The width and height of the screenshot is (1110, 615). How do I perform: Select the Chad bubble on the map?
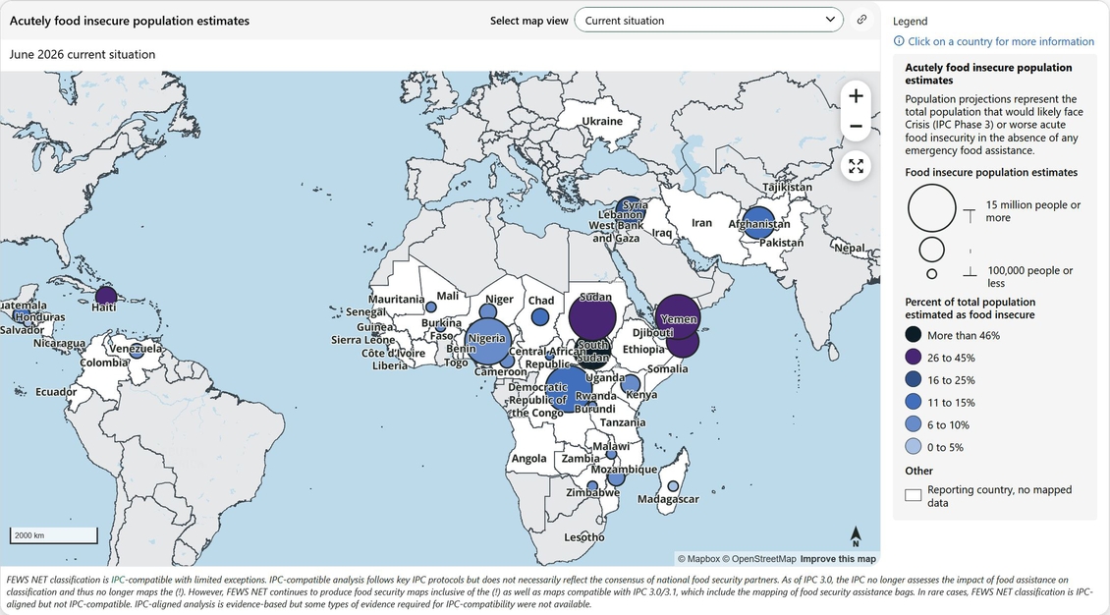click(539, 316)
